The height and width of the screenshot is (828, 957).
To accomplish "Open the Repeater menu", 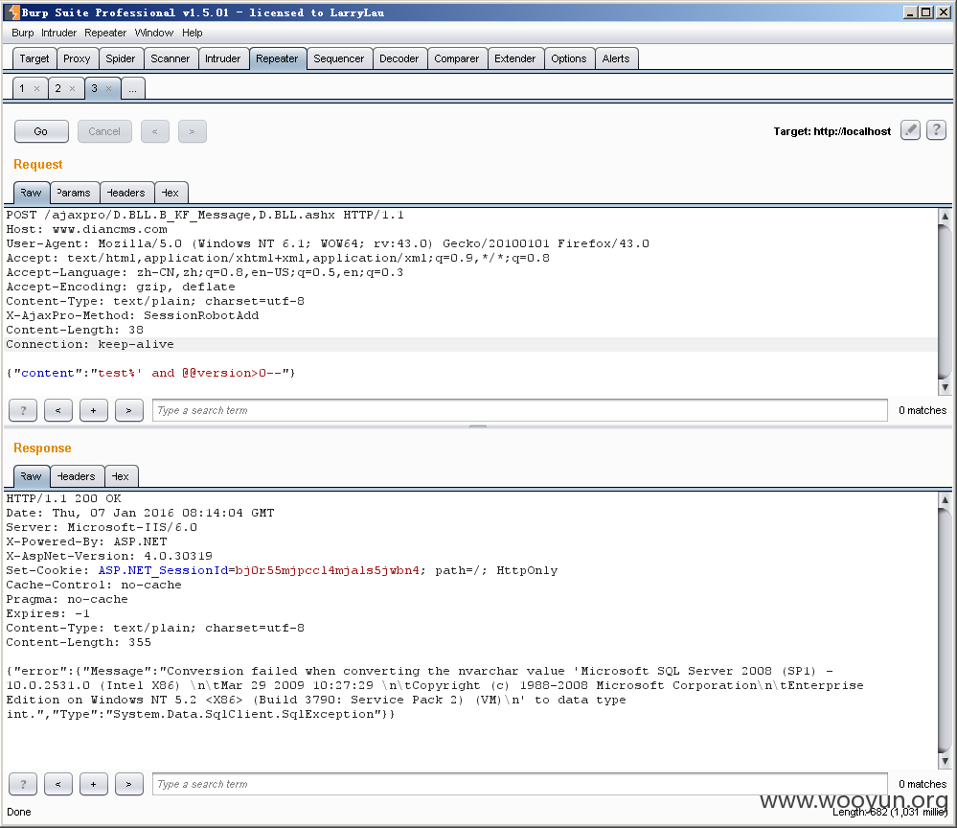I will tap(105, 33).
